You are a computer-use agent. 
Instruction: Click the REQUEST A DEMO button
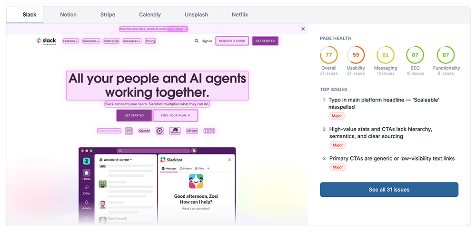coord(232,41)
